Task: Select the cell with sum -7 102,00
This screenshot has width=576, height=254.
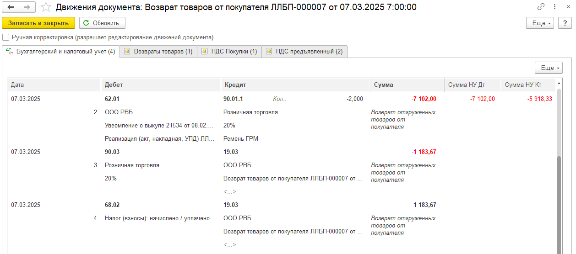Action: [x=407, y=99]
